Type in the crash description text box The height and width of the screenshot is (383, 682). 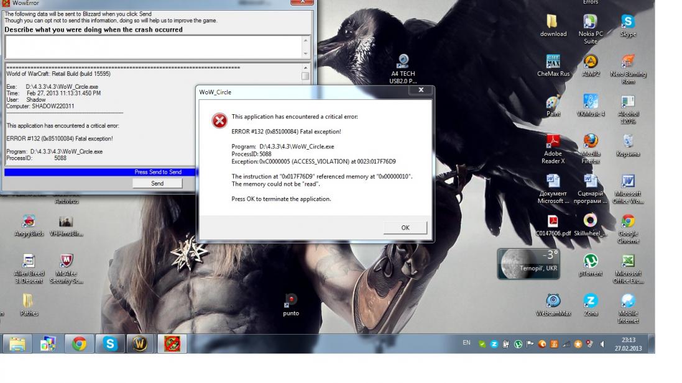click(x=153, y=47)
